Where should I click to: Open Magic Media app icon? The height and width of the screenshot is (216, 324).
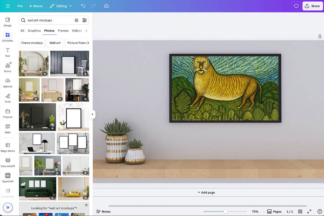coord(8,147)
